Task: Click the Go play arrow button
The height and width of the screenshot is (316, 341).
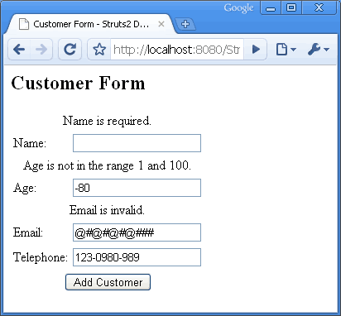Action: (256, 50)
